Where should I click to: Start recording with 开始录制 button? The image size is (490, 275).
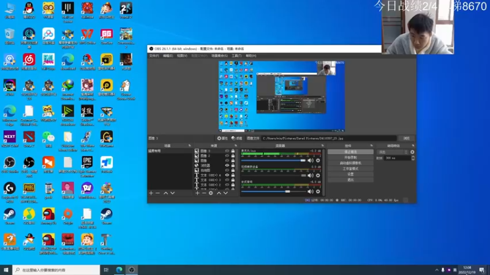350,158
